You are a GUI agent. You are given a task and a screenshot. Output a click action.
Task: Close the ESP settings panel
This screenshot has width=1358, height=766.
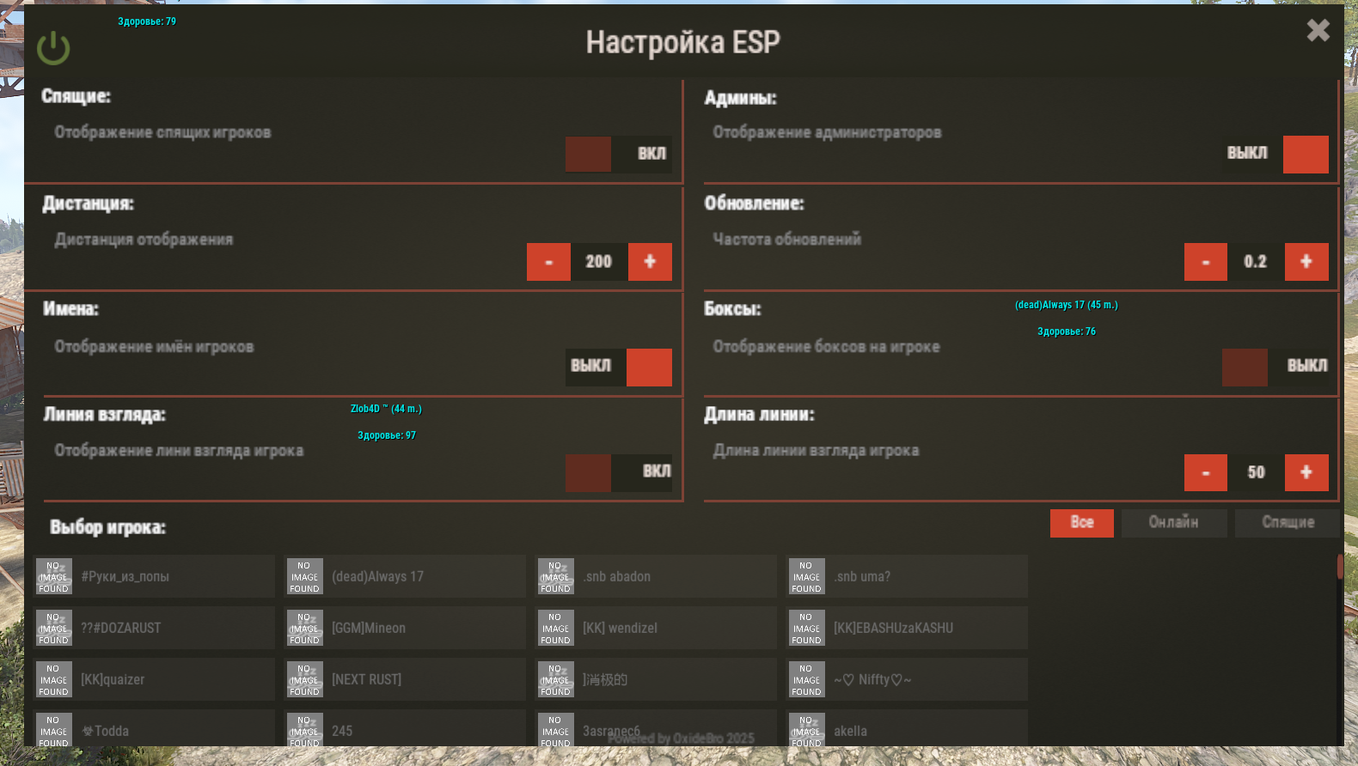tap(1318, 31)
